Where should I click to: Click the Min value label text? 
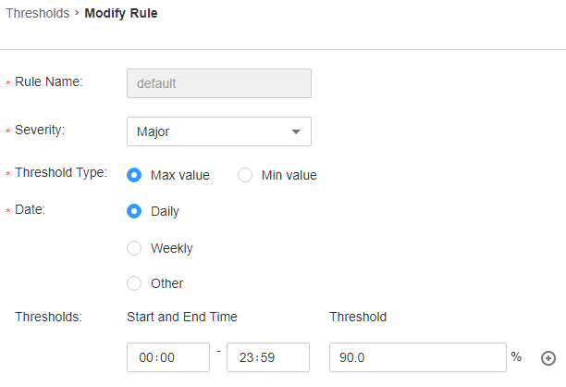tap(289, 175)
